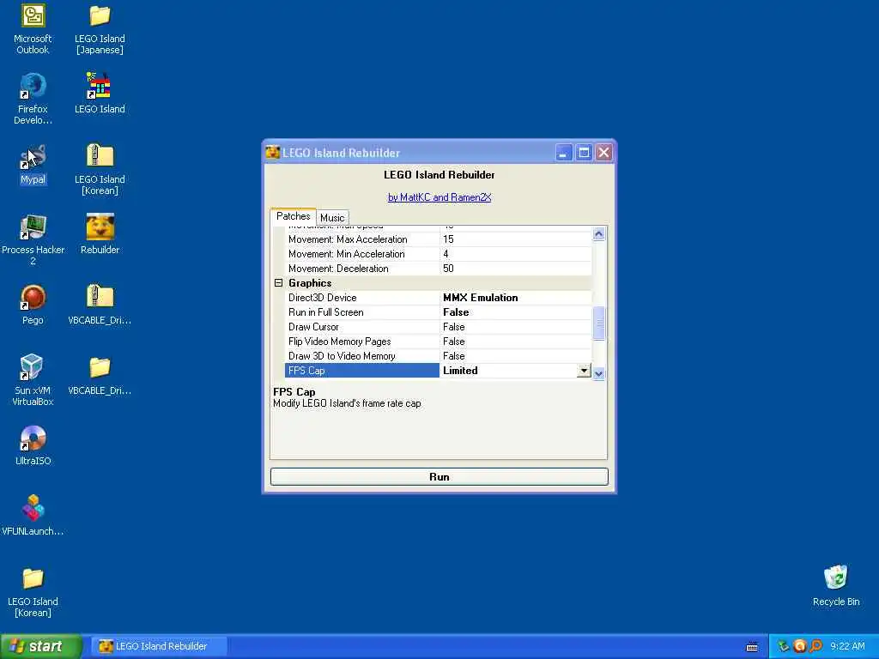Open the 'by MattKC and Ramen2X' link
Image resolution: width=879 pixels, height=659 pixels.
(x=439, y=197)
